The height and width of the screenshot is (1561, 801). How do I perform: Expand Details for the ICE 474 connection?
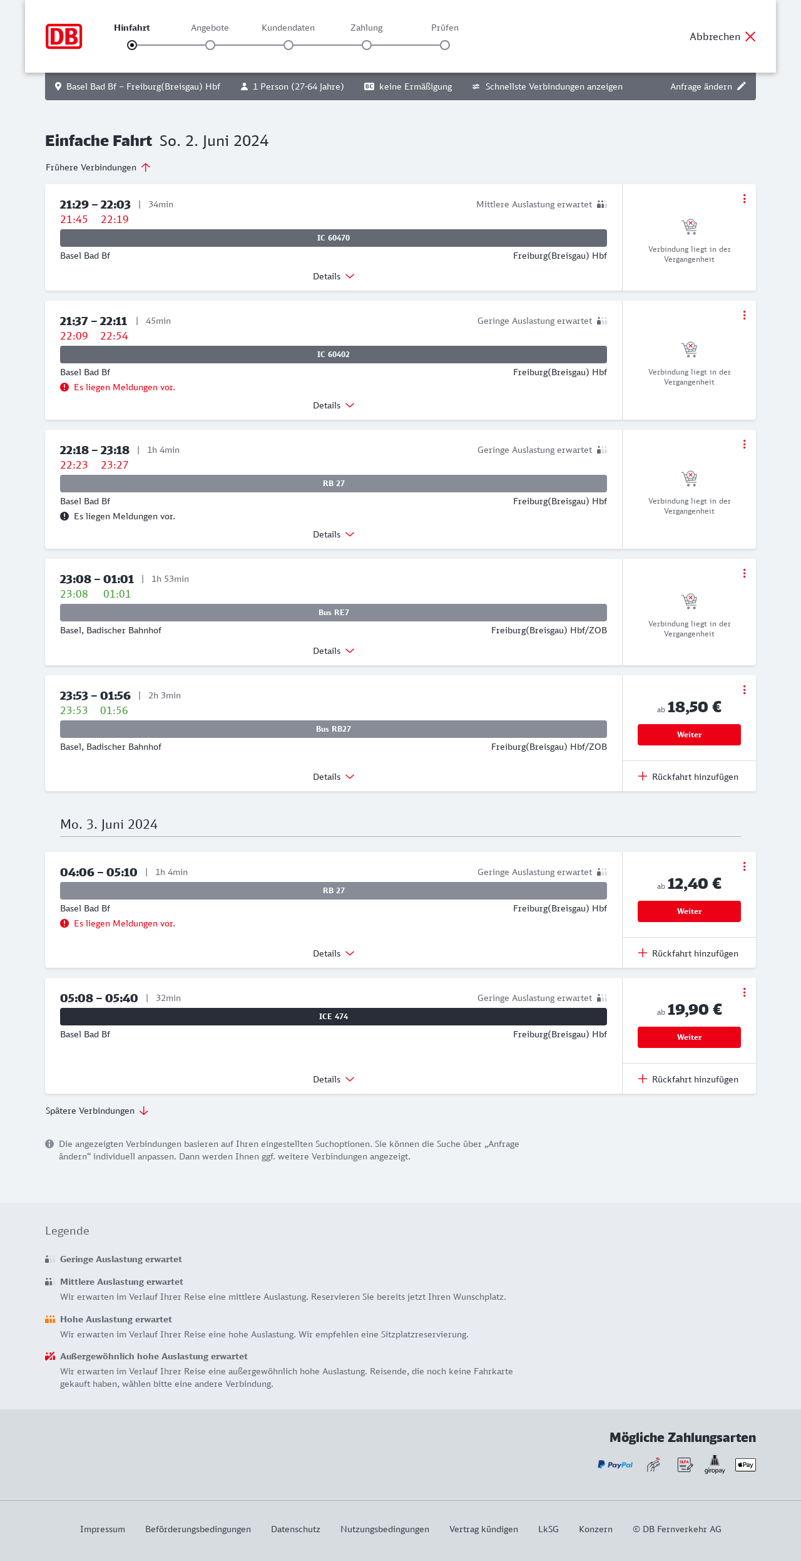click(x=334, y=1079)
